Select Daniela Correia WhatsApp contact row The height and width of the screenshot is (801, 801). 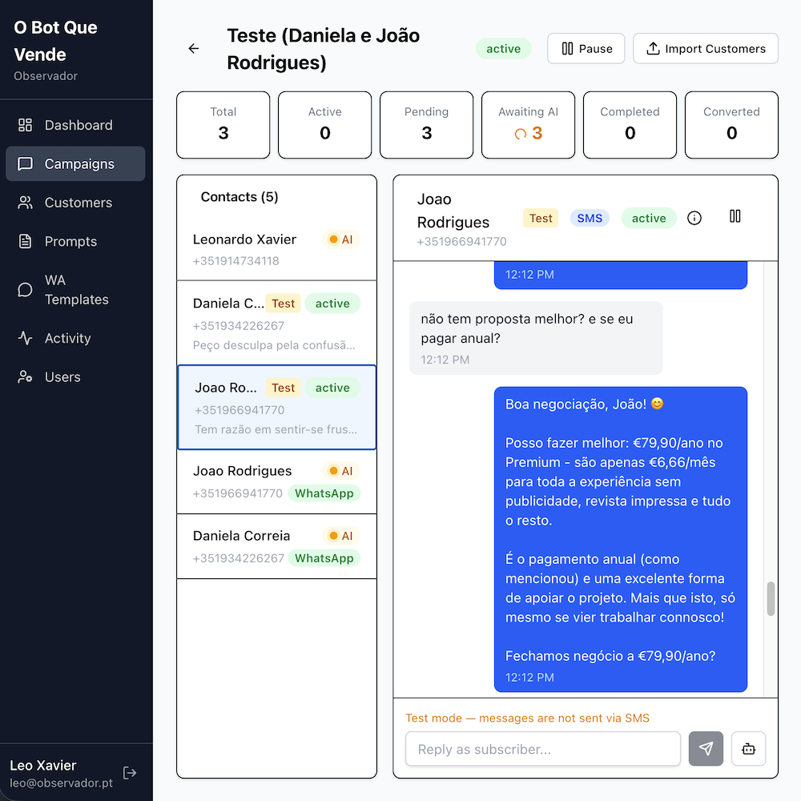tap(277, 546)
